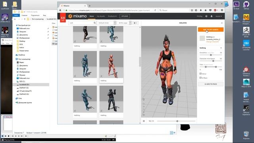Close the WALKING preview panel
Image resolution: width=254 pixels, height=143 pixels.
click(x=222, y=23)
